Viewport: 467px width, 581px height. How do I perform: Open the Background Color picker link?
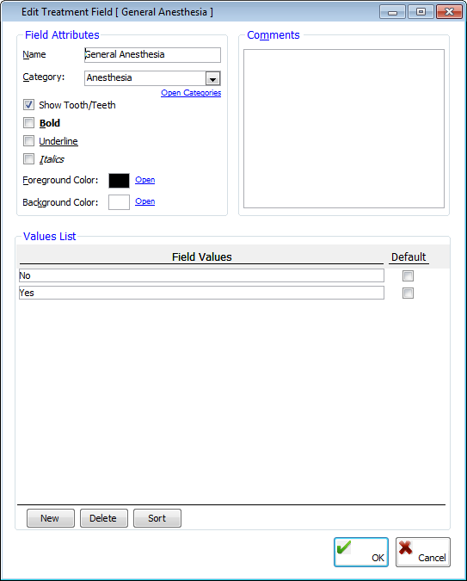click(144, 201)
